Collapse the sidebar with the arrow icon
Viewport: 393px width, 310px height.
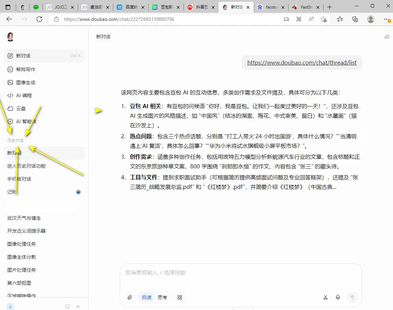(78, 307)
